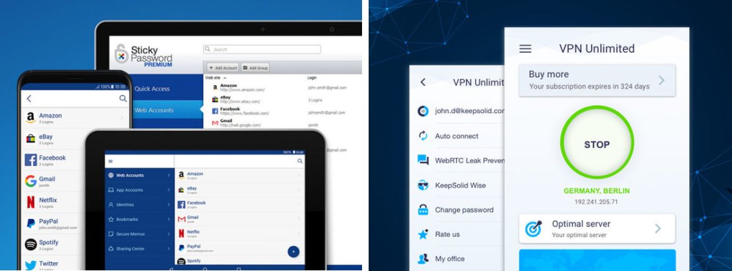Tap the Buy more subscription banner

597,80
